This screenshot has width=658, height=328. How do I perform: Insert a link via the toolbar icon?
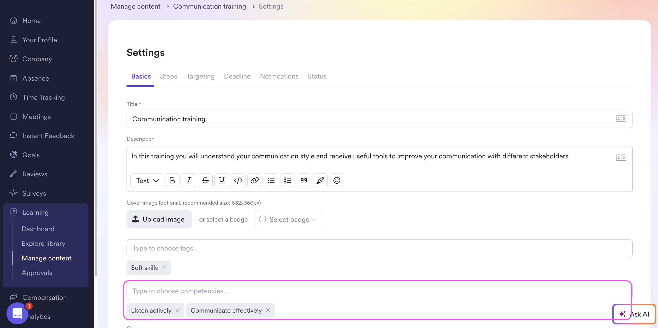coord(254,180)
